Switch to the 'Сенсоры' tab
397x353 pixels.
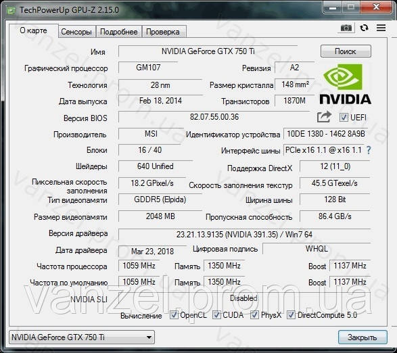[x=76, y=32]
